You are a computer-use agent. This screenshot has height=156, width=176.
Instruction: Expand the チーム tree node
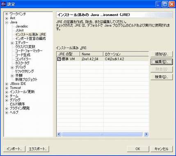point(7,96)
